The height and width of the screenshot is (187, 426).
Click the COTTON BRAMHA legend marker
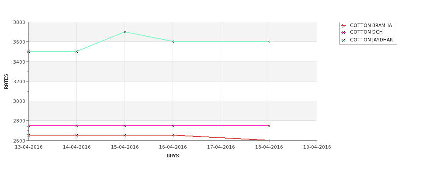343,26
